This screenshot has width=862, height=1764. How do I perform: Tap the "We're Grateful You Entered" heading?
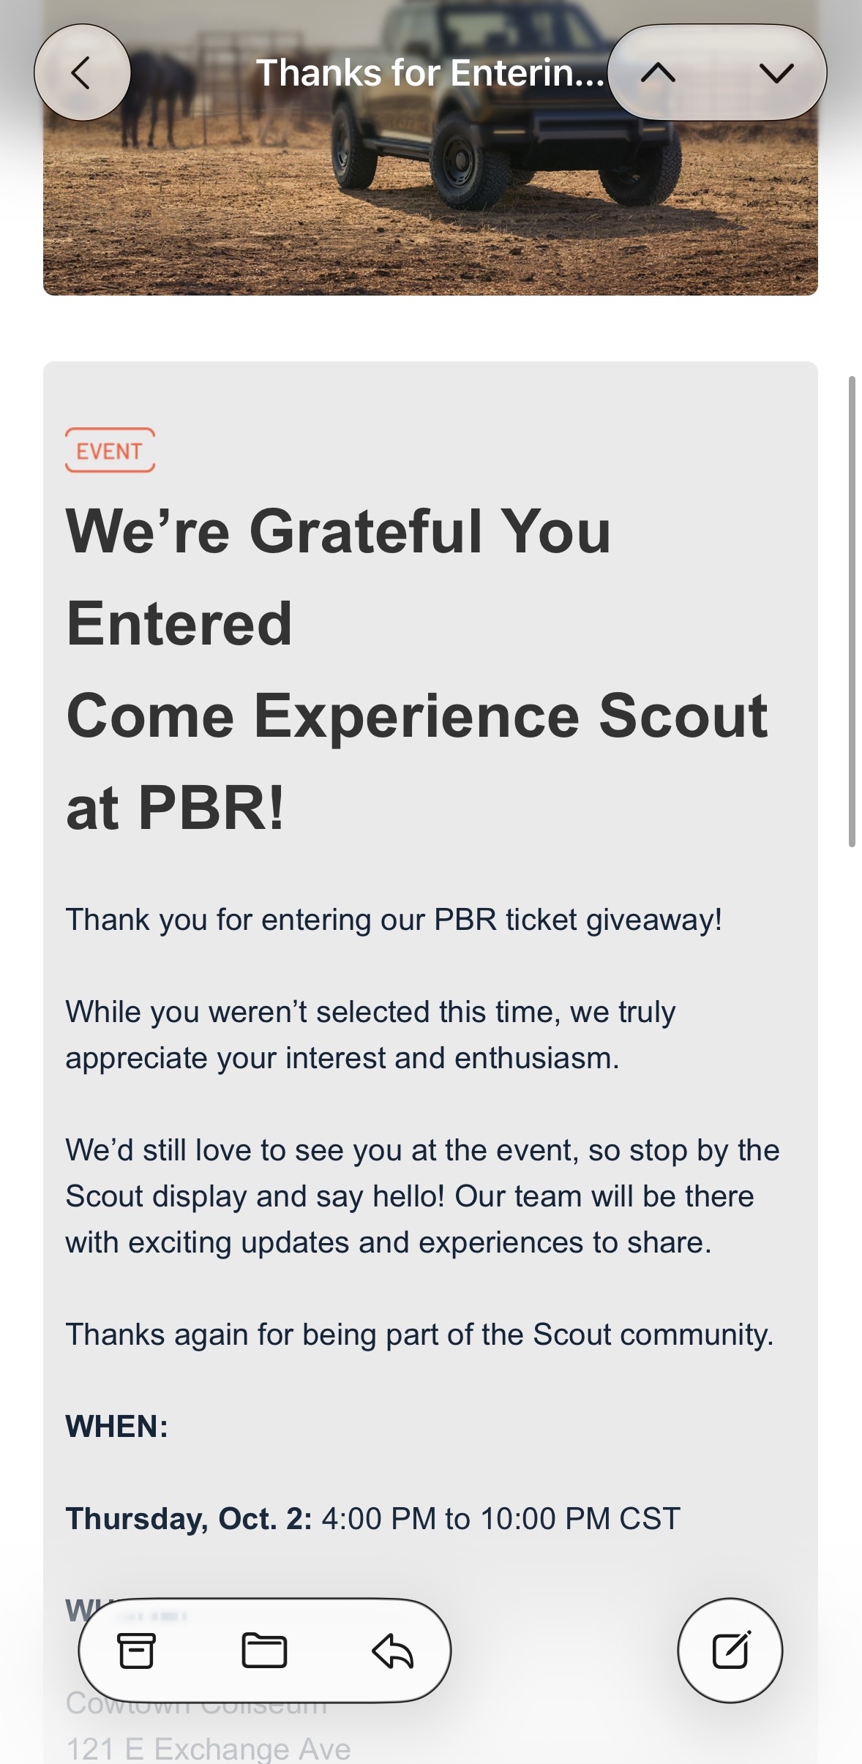pyautogui.click(x=338, y=577)
